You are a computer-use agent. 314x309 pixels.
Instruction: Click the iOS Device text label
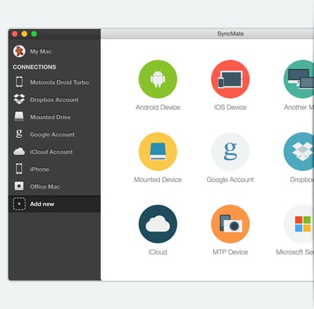230,108
